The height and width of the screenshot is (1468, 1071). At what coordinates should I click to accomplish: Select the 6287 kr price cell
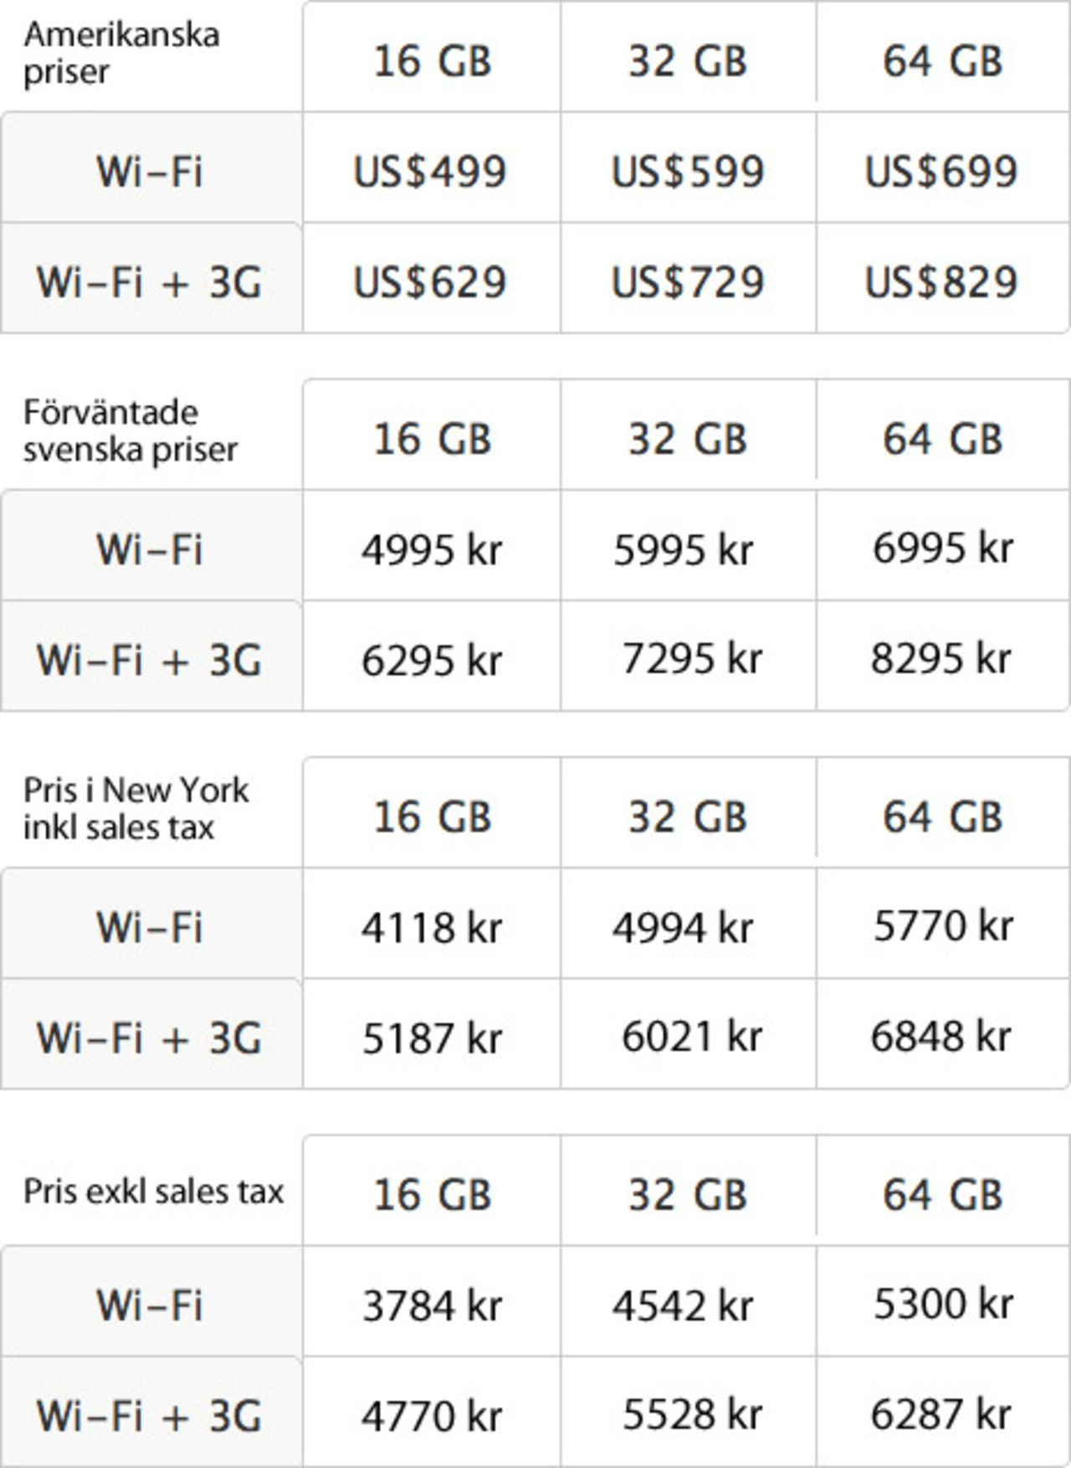coord(941,1414)
